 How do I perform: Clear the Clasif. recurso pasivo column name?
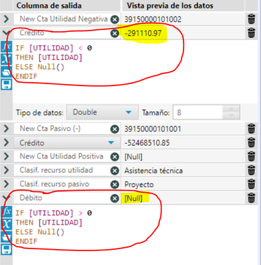[x=115, y=185]
